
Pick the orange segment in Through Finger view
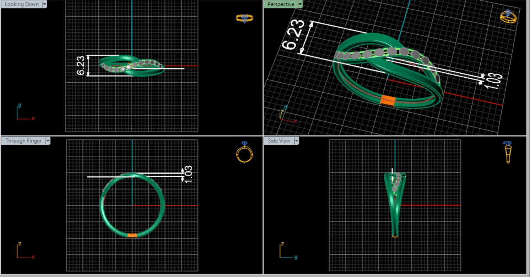point(132,235)
